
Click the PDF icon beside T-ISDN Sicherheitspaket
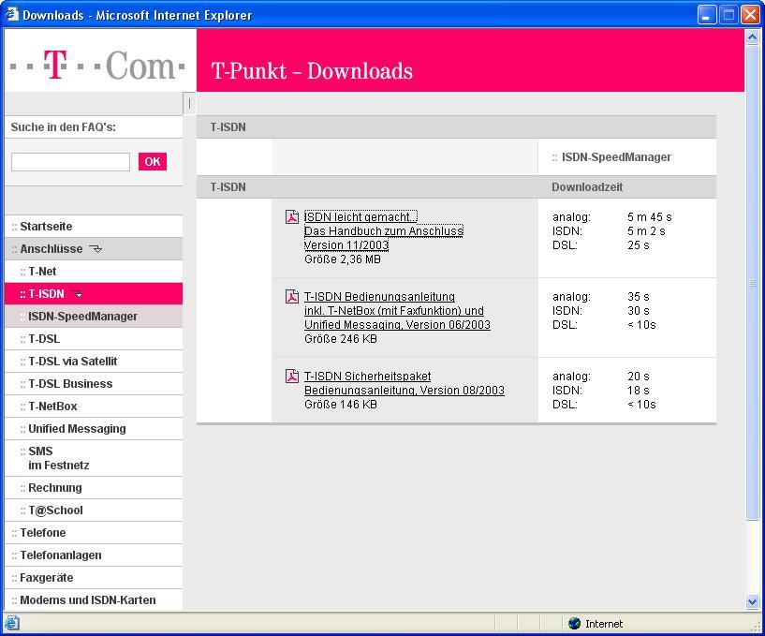click(292, 376)
